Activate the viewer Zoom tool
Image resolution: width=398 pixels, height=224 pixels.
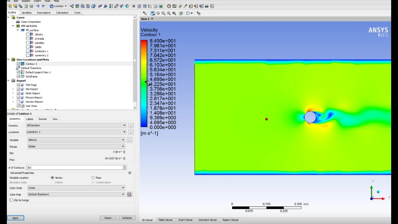coord(163,13)
